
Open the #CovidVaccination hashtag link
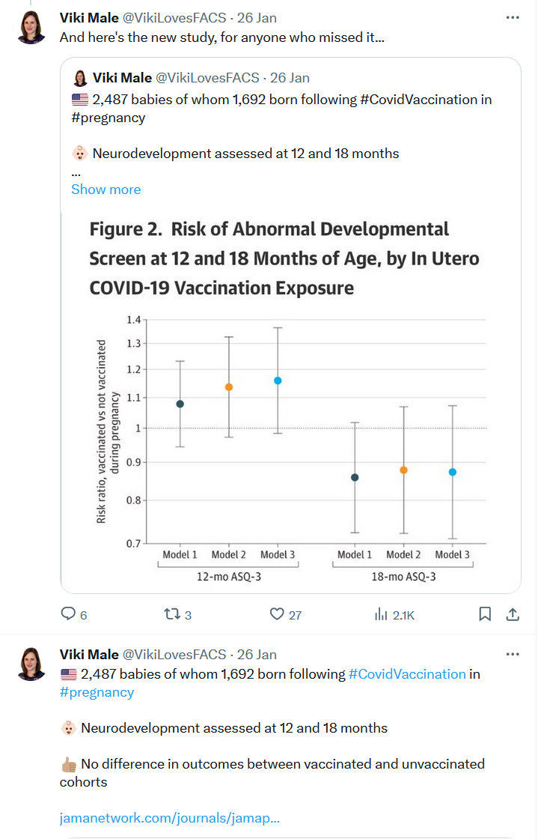tap(407, 674)
